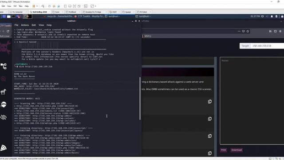The width and height of the screenshot is (284, 160).
Task: Select the oscp.ctb taskbar window
Action: [x=59, y=16]
